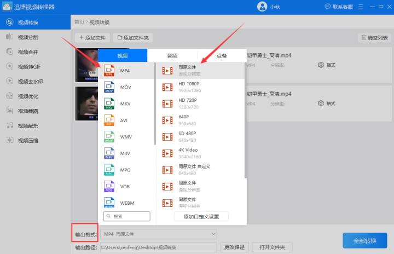394x254 pixels.
Task: Select the WMV format icon
Action: [109, 137]
